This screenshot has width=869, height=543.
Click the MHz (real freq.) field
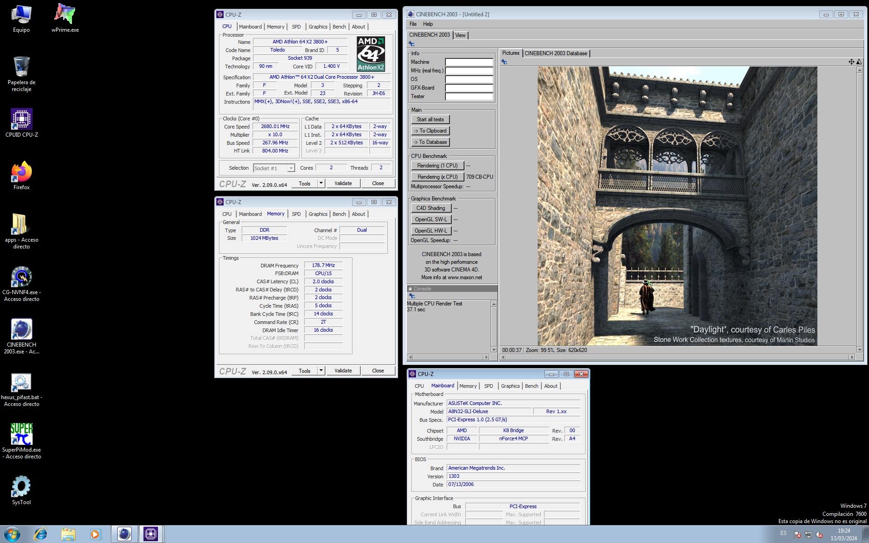point(469,71)
